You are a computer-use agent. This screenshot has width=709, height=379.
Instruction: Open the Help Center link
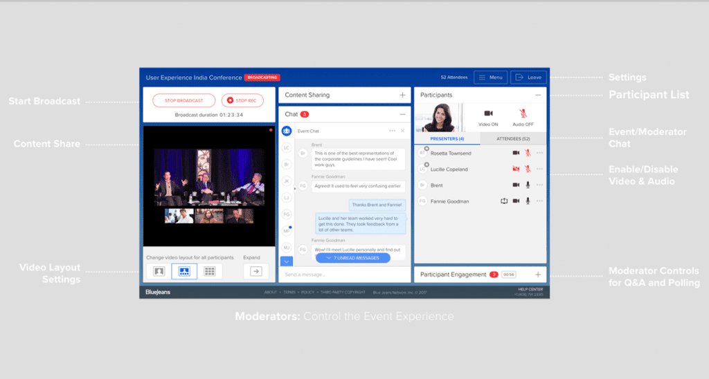coord(530,289)
